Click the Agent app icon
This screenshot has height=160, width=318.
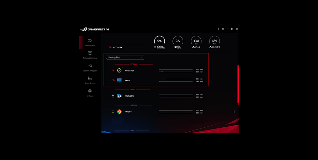tap(119, 80)
